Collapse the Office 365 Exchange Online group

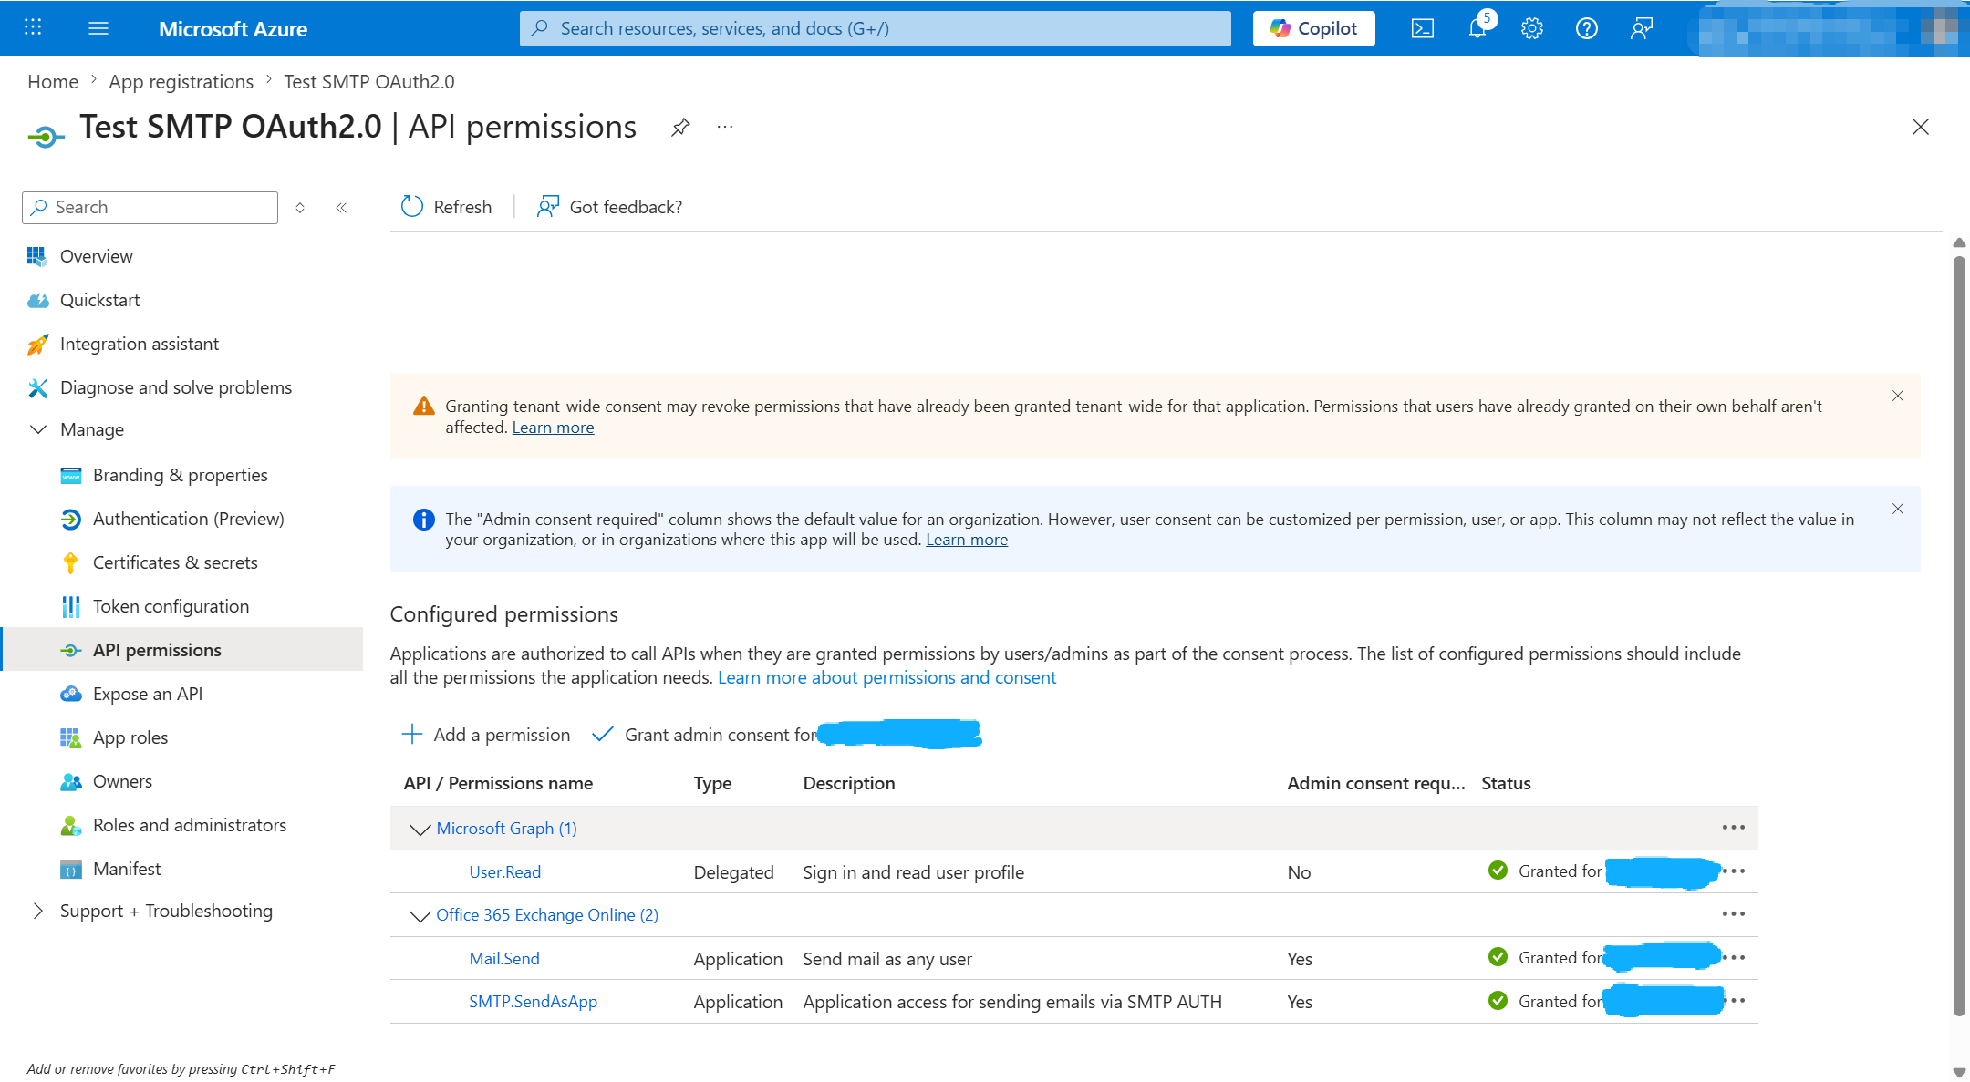[420, 915]
